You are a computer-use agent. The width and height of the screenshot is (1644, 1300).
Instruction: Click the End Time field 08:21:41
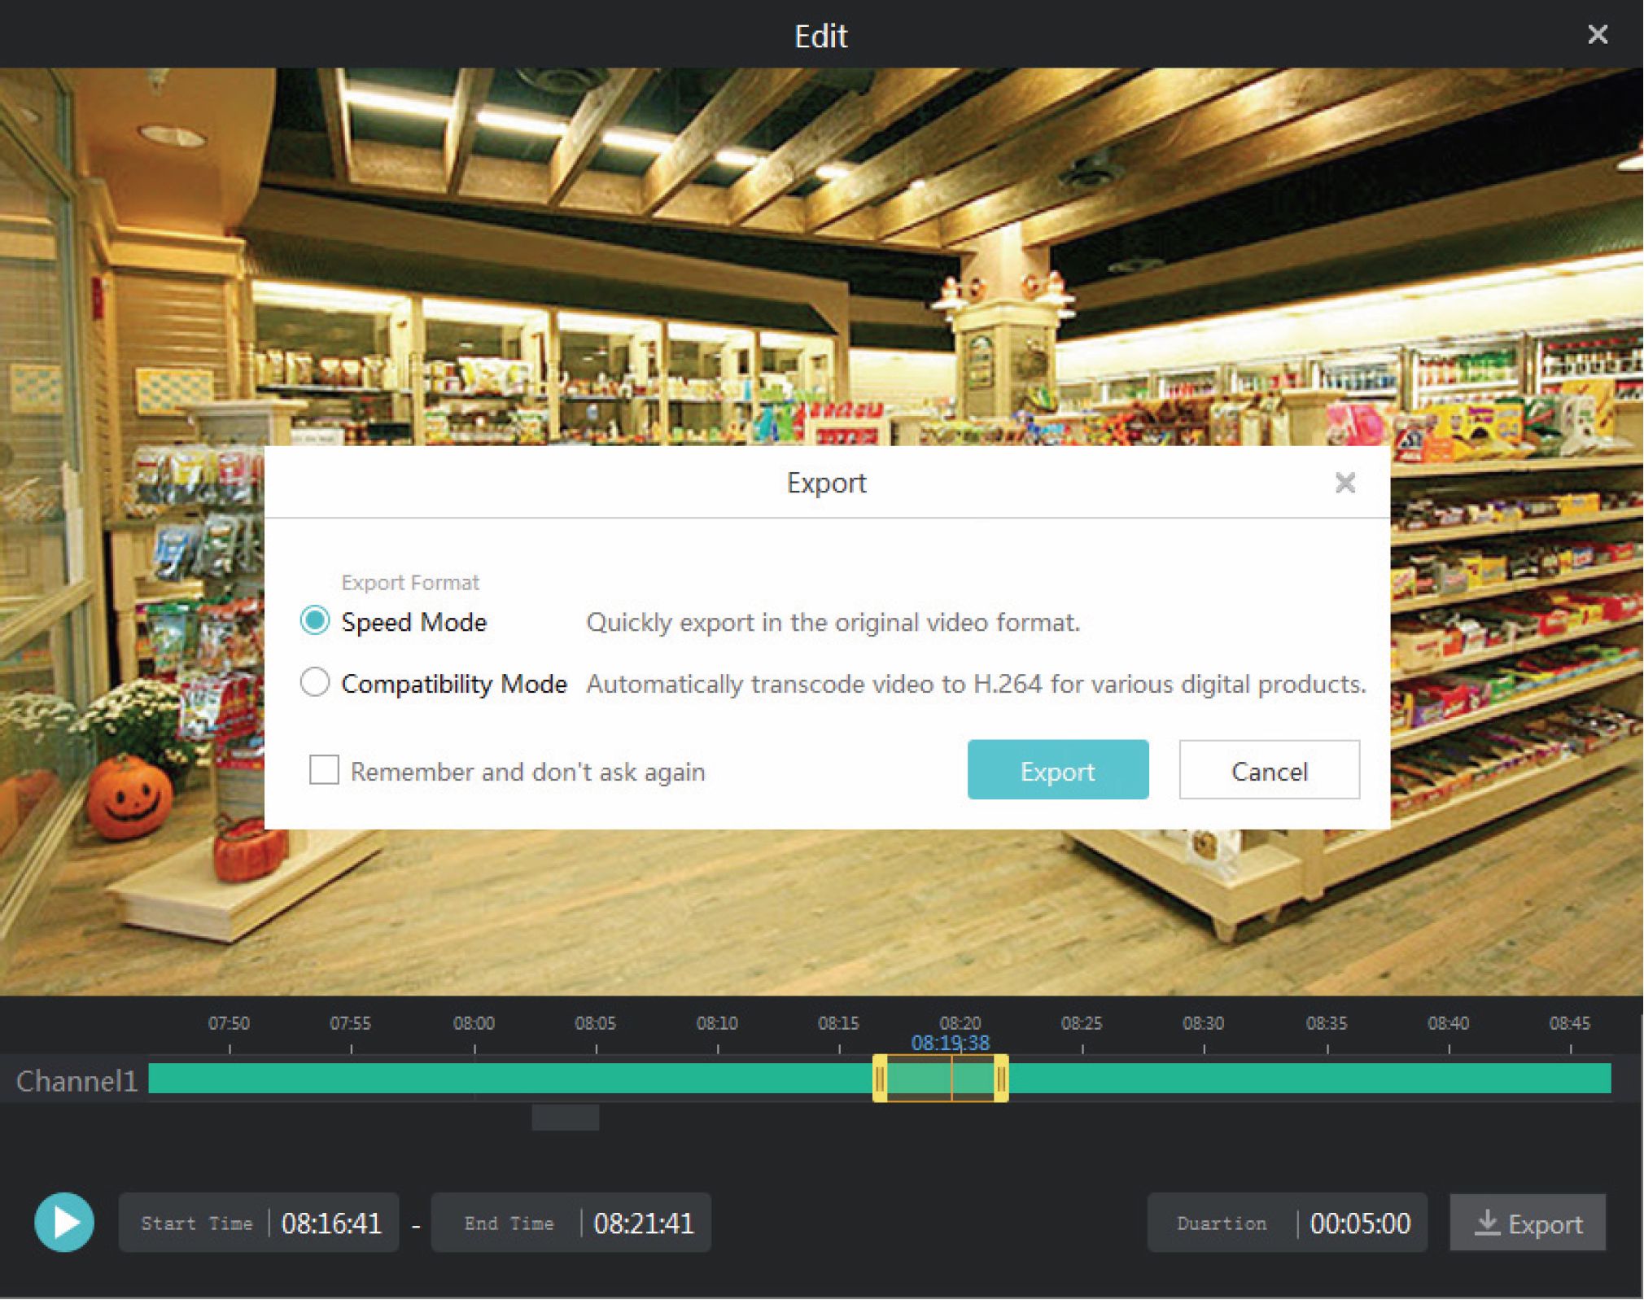point(643,1223)
